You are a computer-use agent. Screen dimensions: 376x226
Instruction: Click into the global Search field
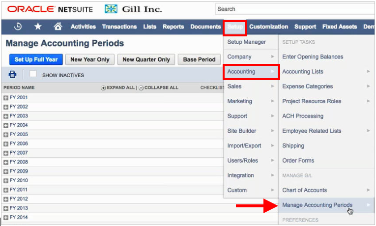click(x=295, y=9)
